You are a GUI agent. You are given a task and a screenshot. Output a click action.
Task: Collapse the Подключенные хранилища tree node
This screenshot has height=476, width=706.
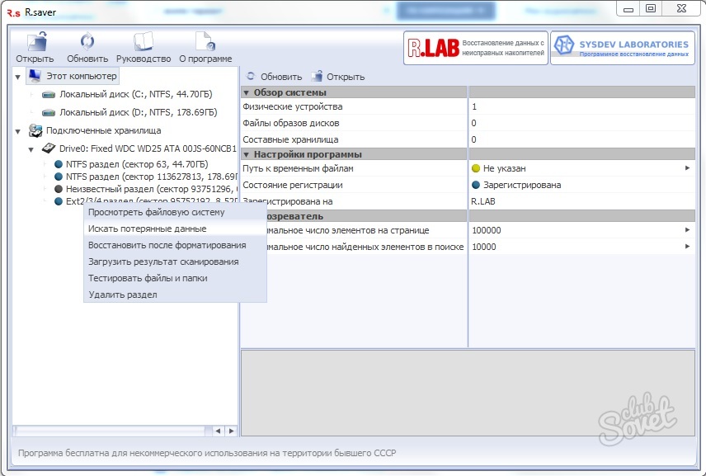(18, 131)
